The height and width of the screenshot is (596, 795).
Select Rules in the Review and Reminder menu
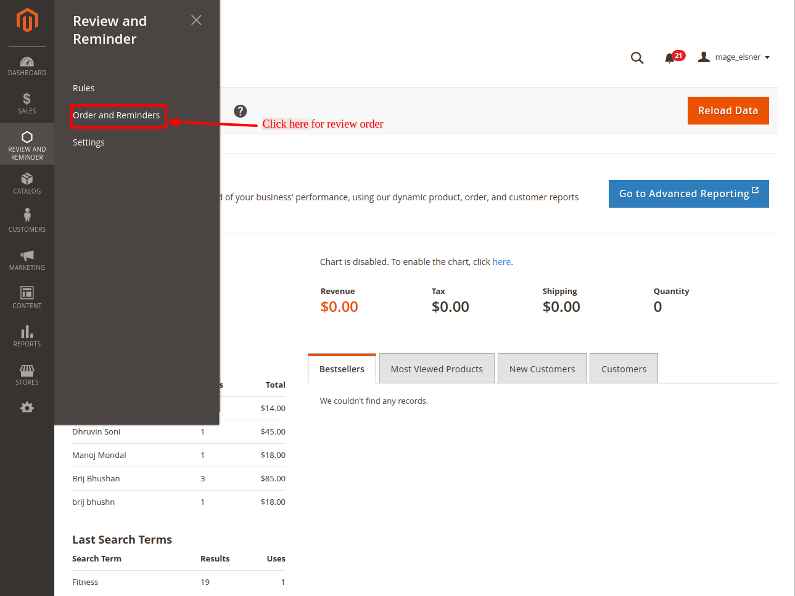click(x=84, y=88)
